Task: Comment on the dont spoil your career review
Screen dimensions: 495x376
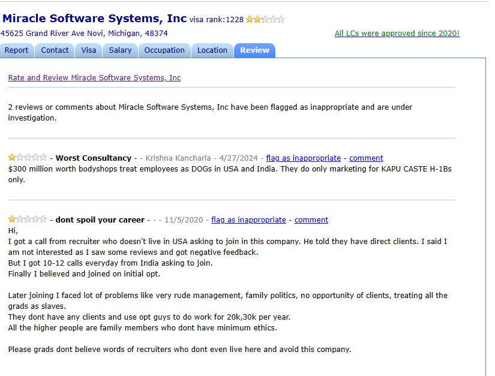Action: pos(311,220)
